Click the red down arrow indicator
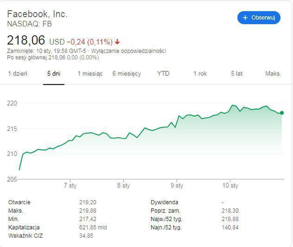Image resolution: width=293 pixels, height=247 pixels. 117,41
